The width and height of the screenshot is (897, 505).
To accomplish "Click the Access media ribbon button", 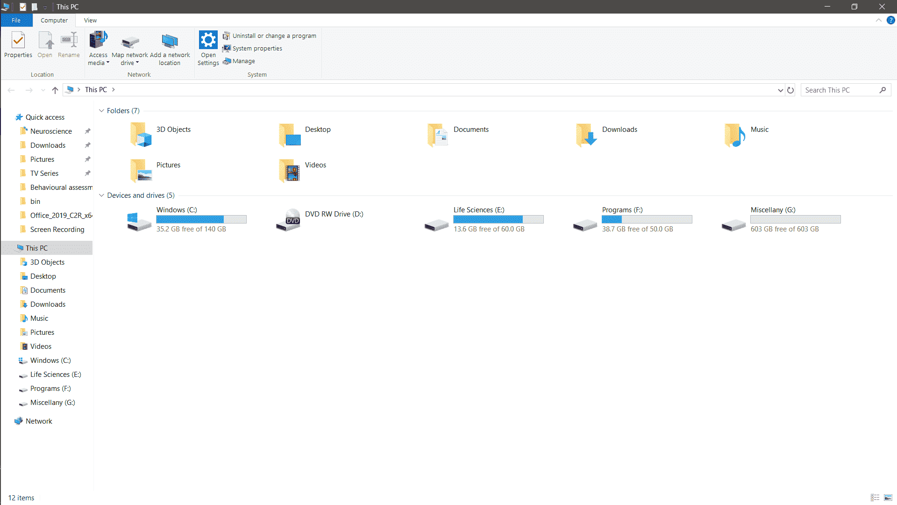I will pyautogui.click(x=98, y=49).
